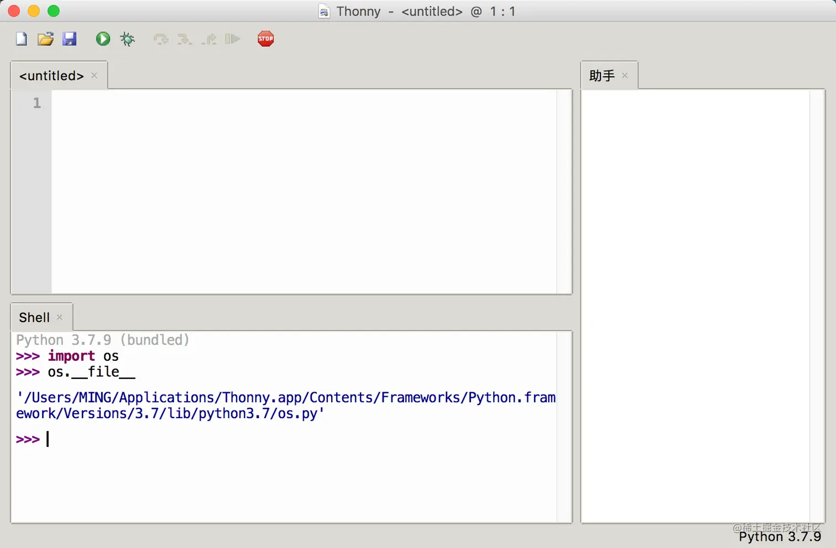Close the <untitled> editor tab
Image resolution: width=836 pixels, height=548 pixels.
95,75
